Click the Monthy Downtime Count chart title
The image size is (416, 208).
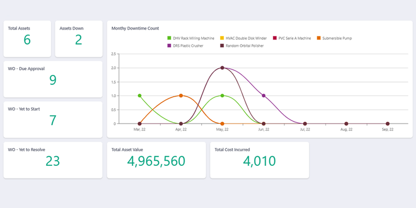pos(135,28)
